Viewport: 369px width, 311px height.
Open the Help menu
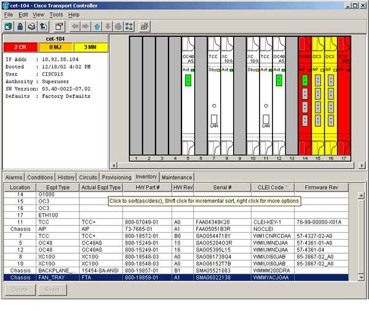coord(74,15)
